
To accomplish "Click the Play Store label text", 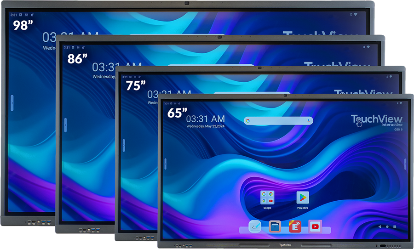I will click(303, 208).
